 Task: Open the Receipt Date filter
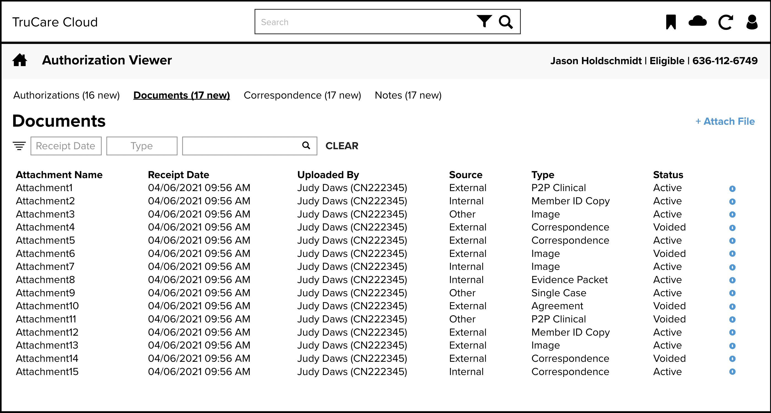(x=66, y=146)
